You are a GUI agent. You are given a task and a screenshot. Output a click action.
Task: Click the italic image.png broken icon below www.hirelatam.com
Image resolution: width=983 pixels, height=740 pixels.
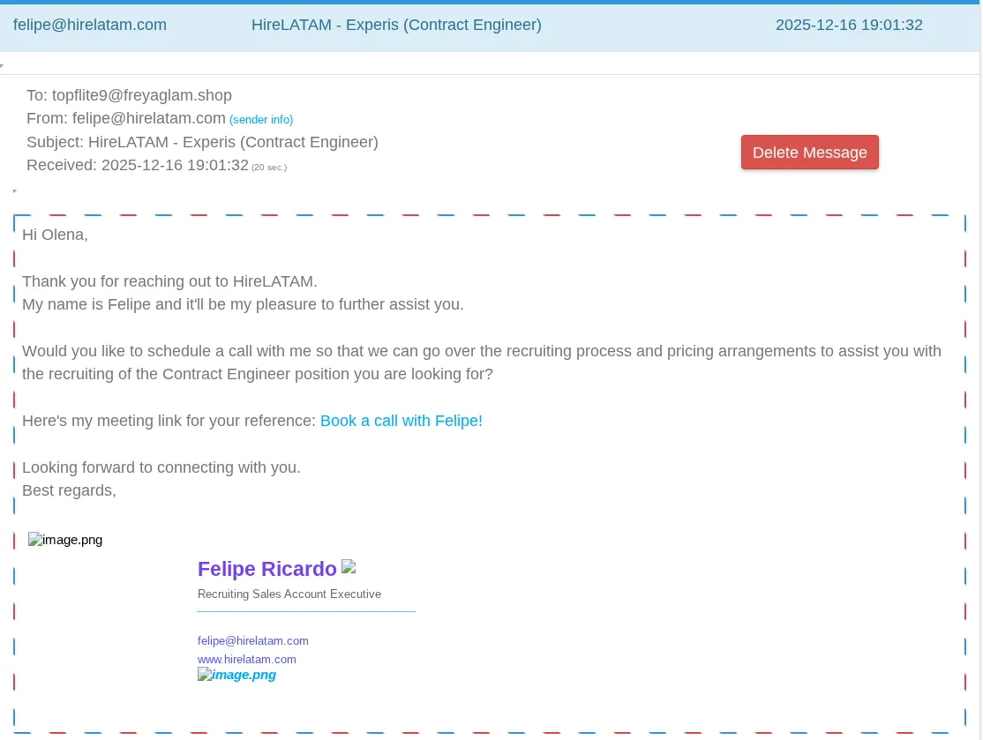point(236,675)
